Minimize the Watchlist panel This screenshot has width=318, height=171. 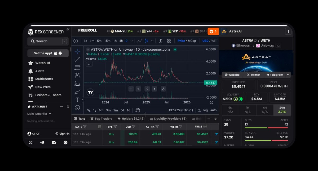tap(62, 107)
